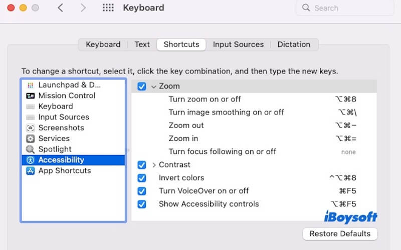This screenshot has width=401, height=250.
Task: Switch to the Input Sources tab
Action: click(238, 44)
